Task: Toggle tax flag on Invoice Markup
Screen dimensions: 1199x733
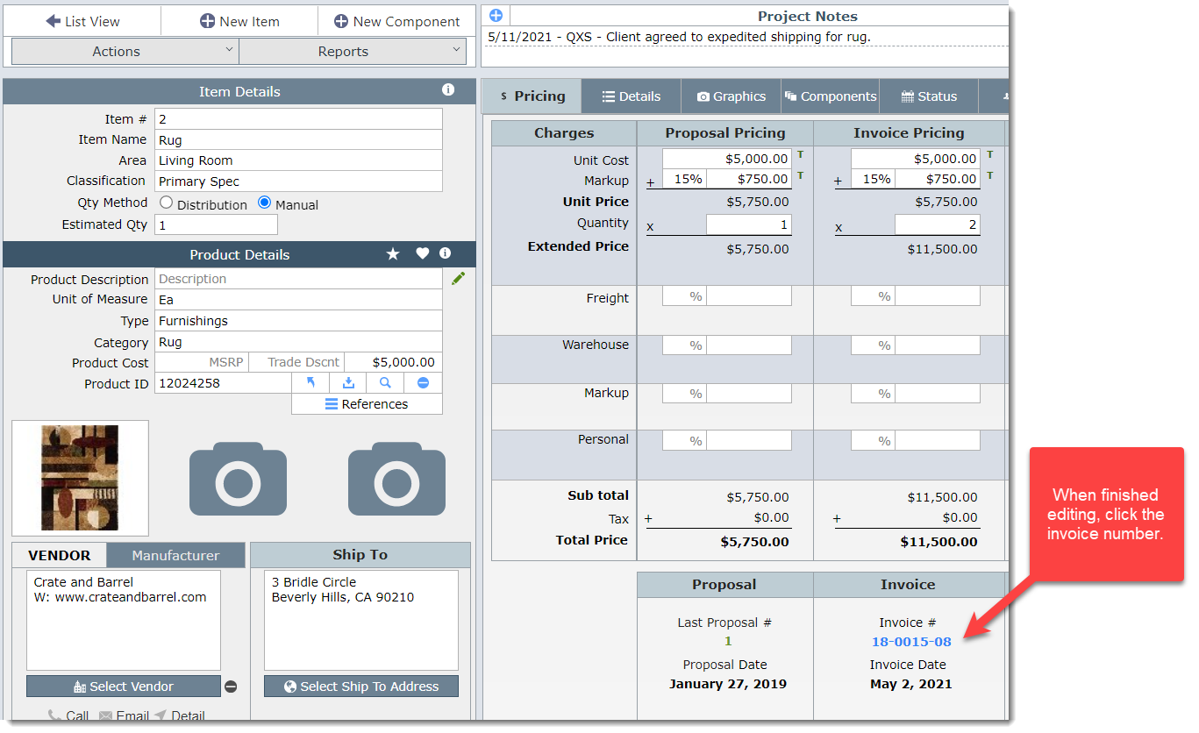Action: tap(990, 176)
